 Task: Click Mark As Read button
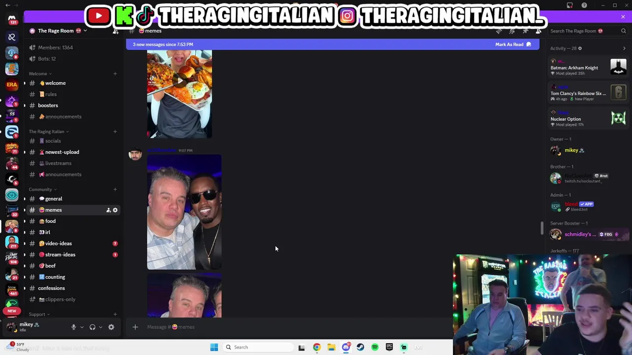pyautogui.click(x=513, y=44)
